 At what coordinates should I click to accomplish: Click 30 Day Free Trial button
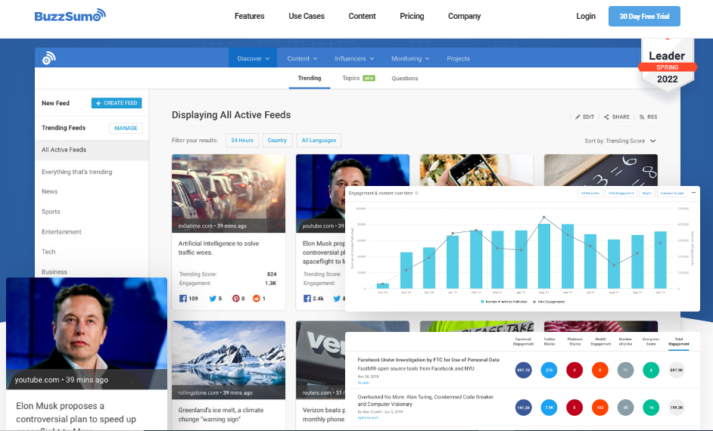tap(644, 17)
